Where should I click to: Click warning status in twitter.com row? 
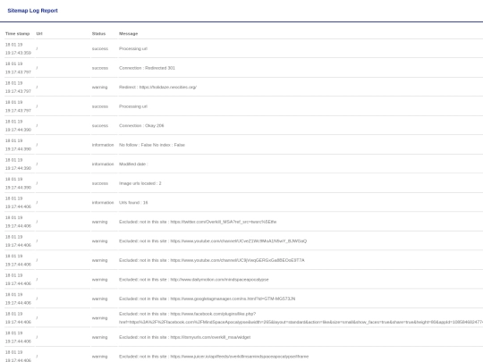pyautogui.click(x=100, y=222)
